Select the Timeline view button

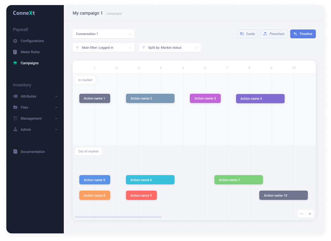point(303,34)
